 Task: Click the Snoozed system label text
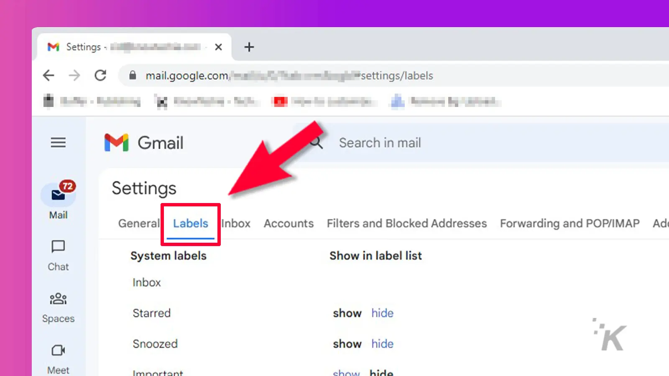coord(155,344)
